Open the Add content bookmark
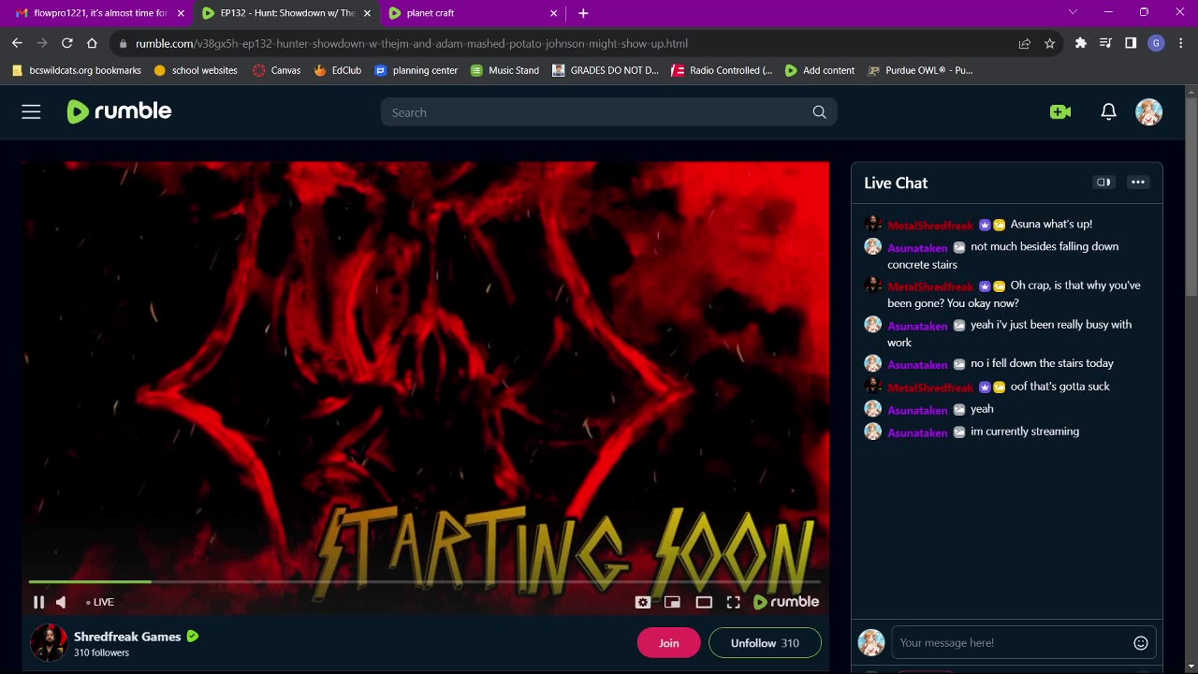 point(820,70)
